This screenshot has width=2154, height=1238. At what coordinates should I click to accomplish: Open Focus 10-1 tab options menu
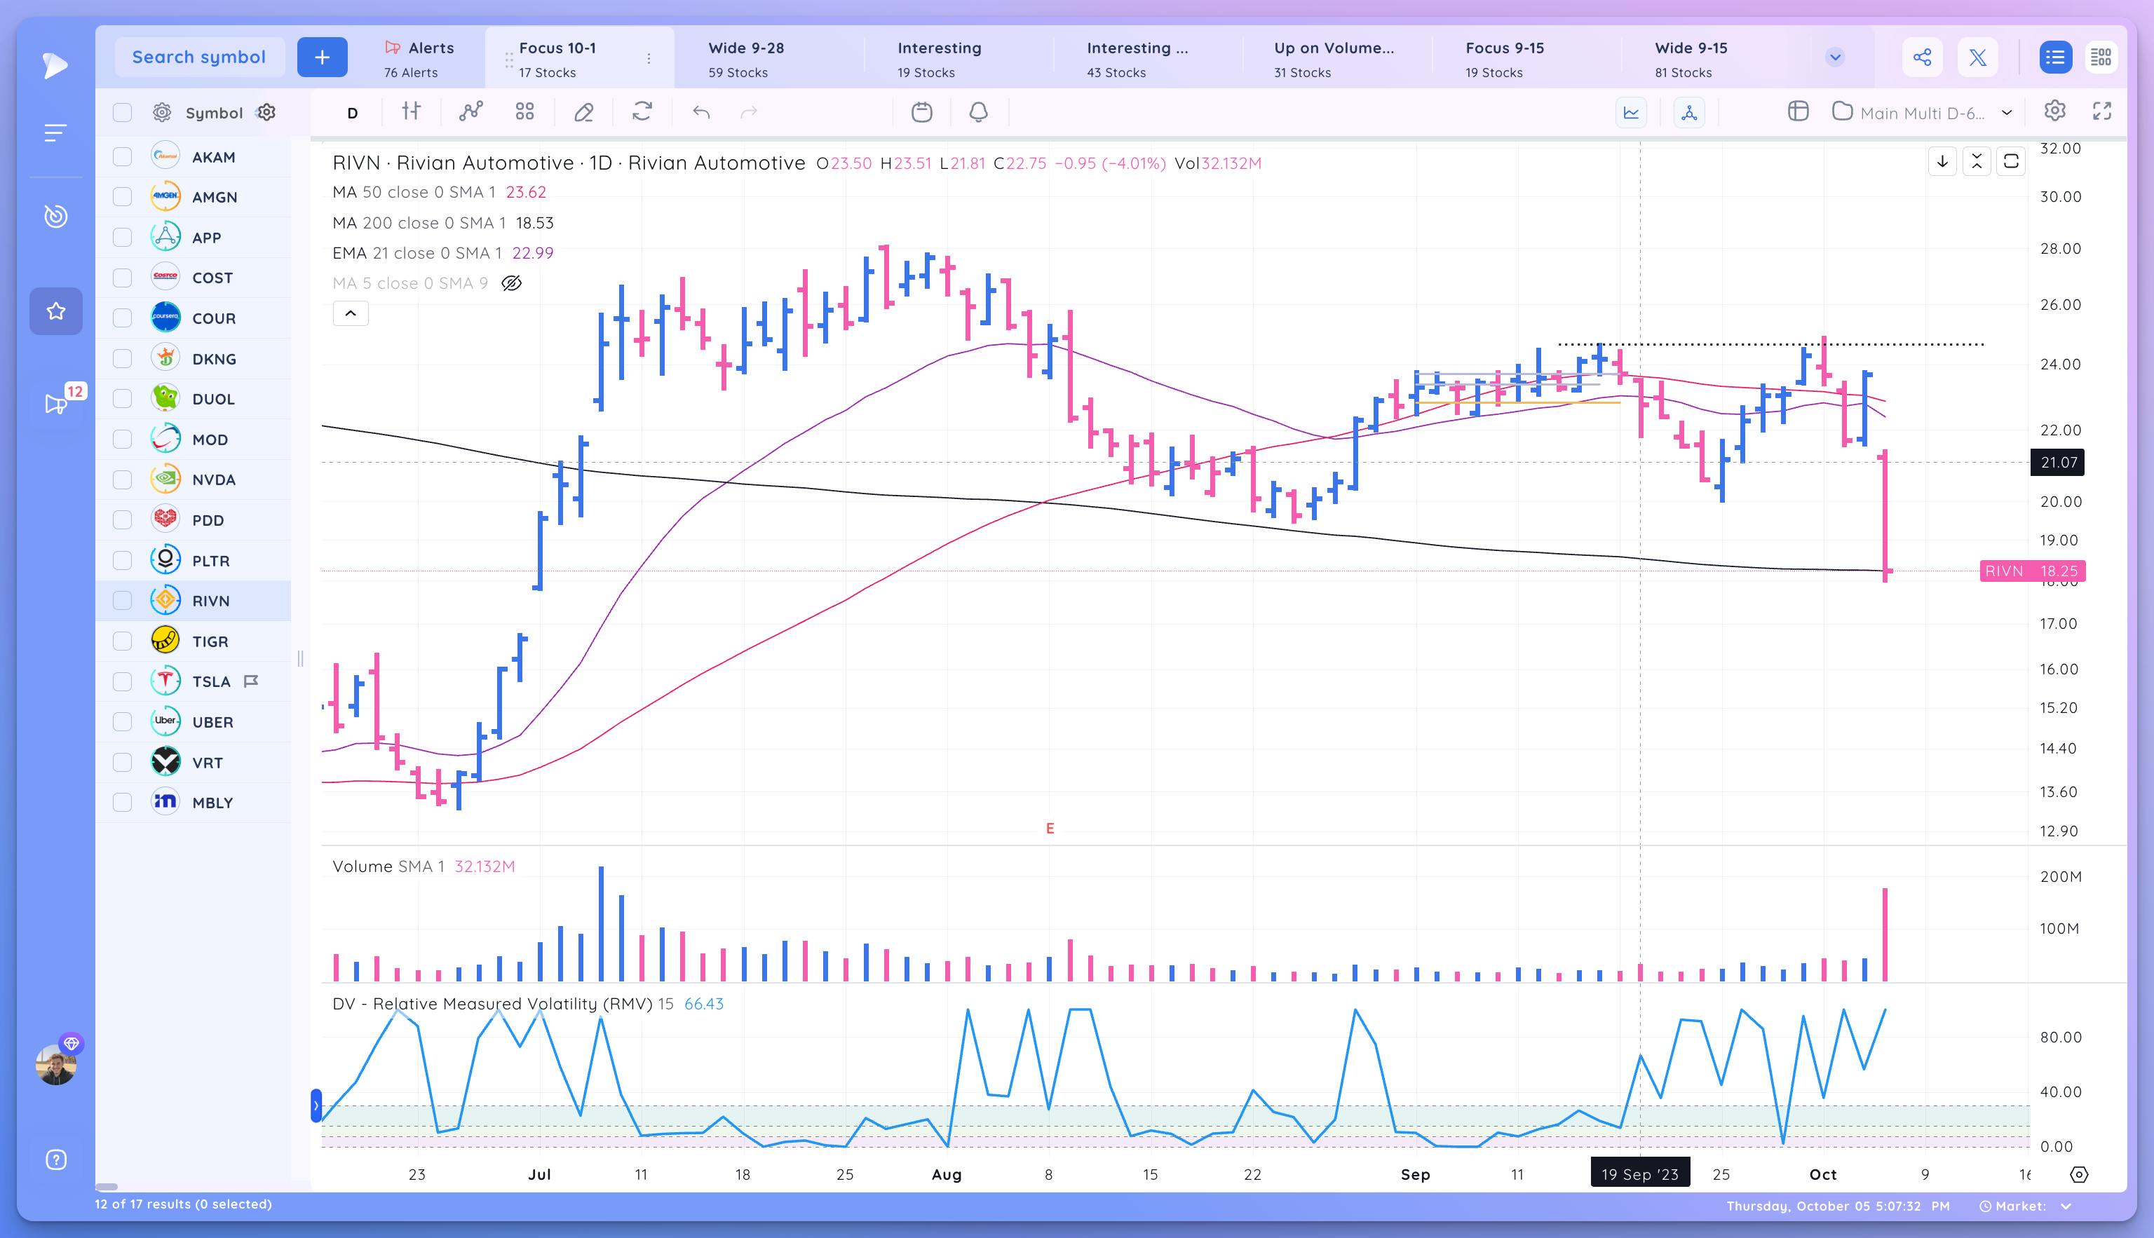pos(649,59)
